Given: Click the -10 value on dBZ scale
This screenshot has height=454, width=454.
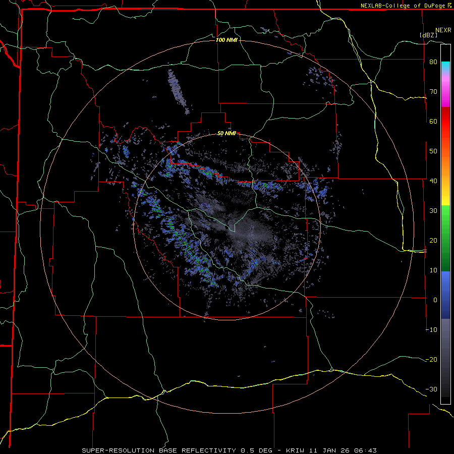Looking at the screenshot, I should 431,329.
